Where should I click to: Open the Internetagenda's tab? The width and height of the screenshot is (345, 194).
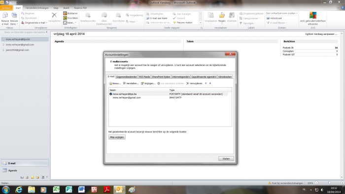[181, 77]
